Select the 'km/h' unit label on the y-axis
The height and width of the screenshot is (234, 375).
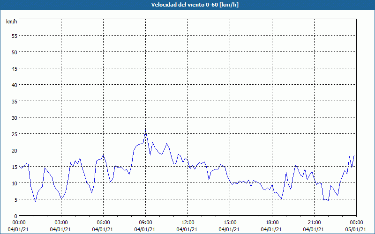click(12, 22)
